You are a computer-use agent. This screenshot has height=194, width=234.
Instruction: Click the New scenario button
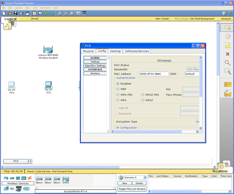pos(125,183)
